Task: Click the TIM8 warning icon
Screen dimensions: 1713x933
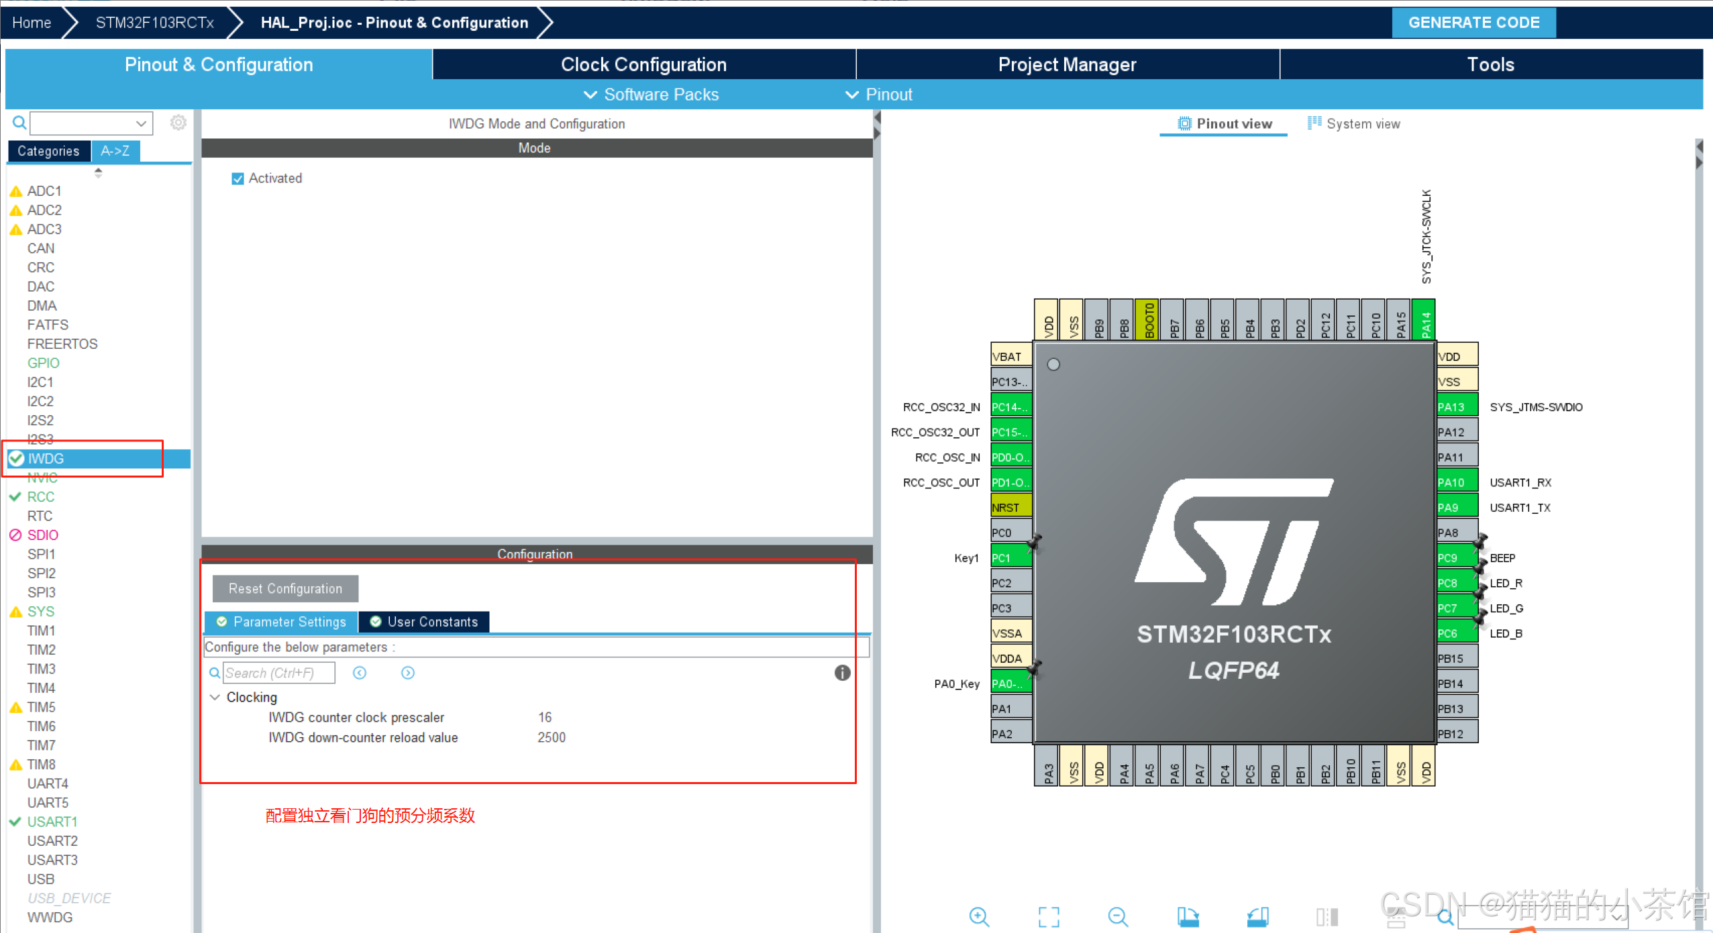Action: point(16,765)
